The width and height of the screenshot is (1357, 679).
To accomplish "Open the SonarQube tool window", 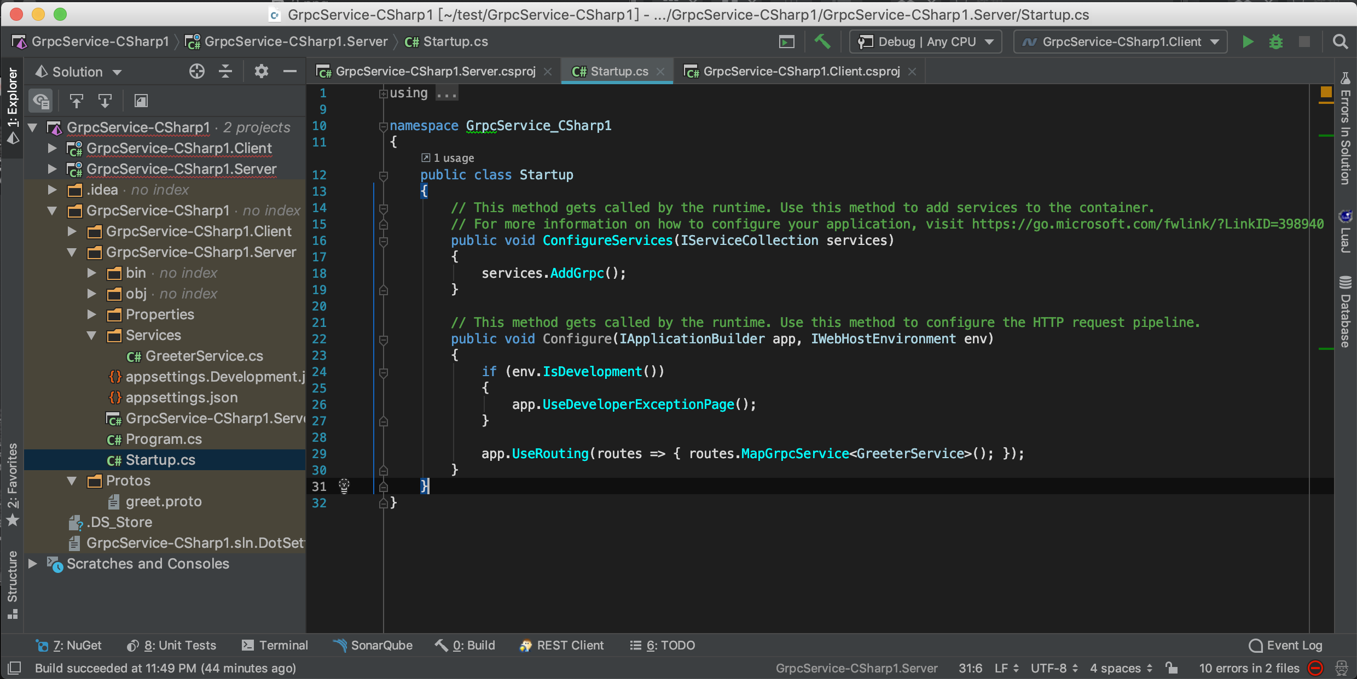I will tap(373, 646).
